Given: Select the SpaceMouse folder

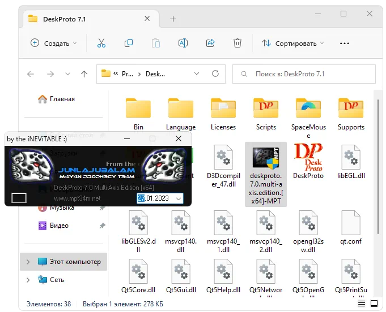Looking at the screenshot, I should click(308, 118).
